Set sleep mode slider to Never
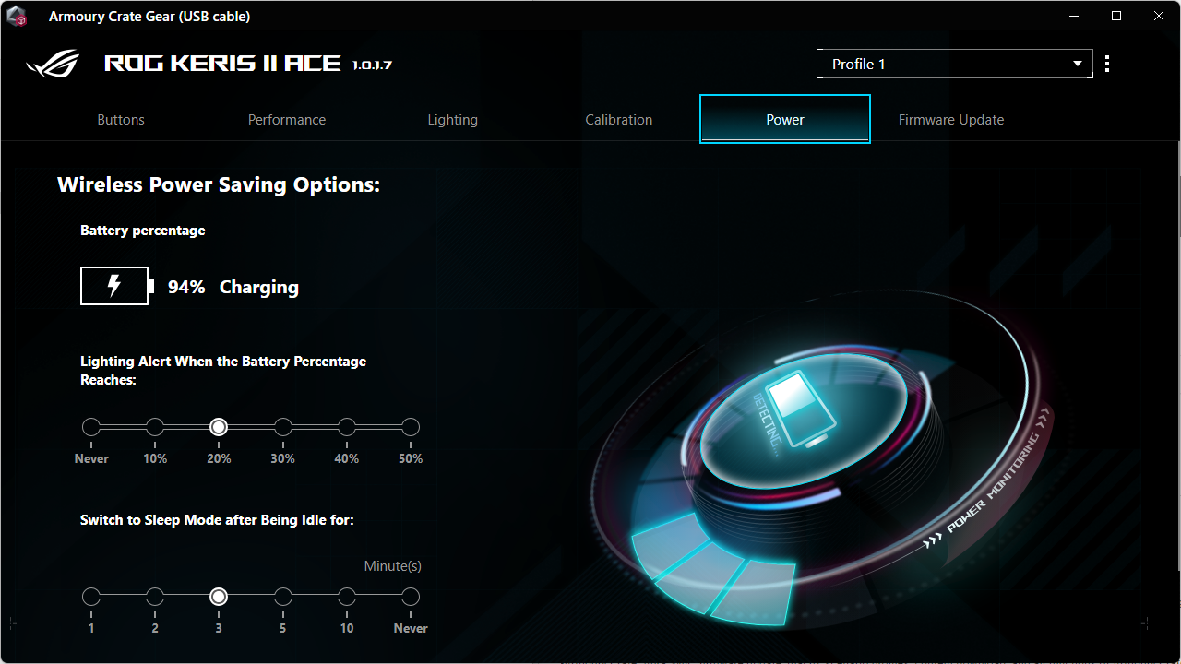Screen dimensions: 1181x664 click(x=411, y=597)
